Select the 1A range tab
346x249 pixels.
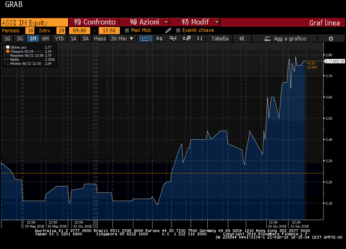pyautogui.click(x=73, y=39)
